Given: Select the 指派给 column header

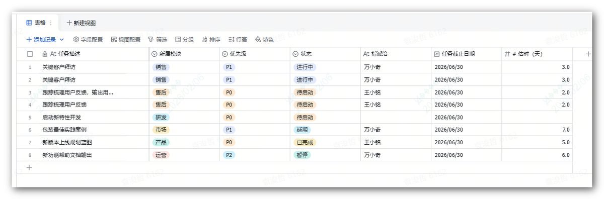Looking at the screenshot, I should click(x=396, y=54).
